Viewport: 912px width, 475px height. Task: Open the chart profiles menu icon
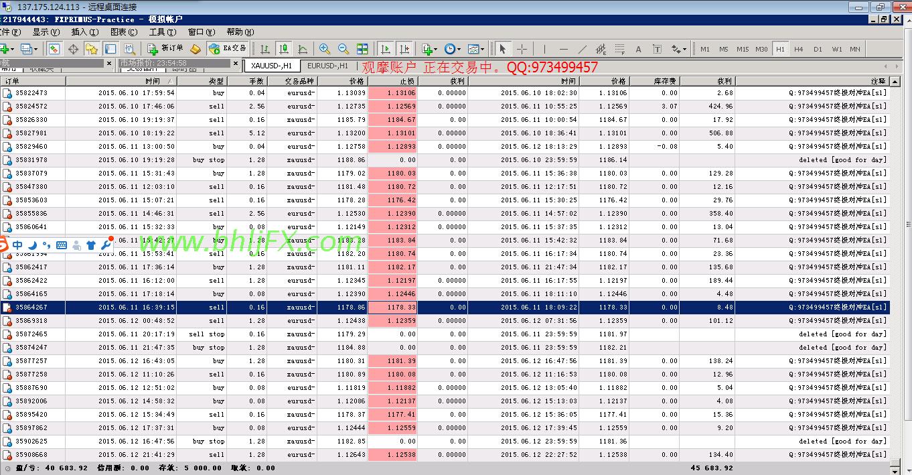point(26,49)
